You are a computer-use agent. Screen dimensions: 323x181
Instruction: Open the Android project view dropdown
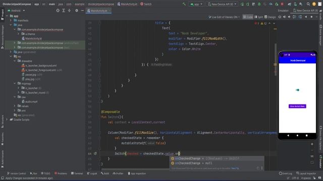pos(16,11)
